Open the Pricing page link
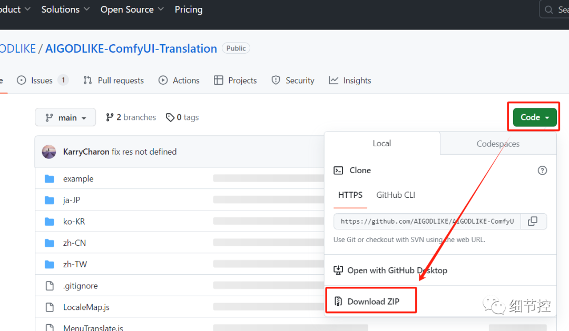 tap(189, 9)
